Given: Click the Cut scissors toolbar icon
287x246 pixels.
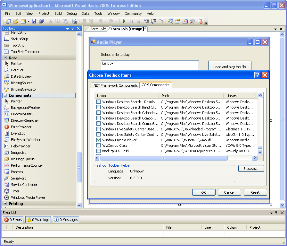Looking at the screenshot, I should [50, 21].
